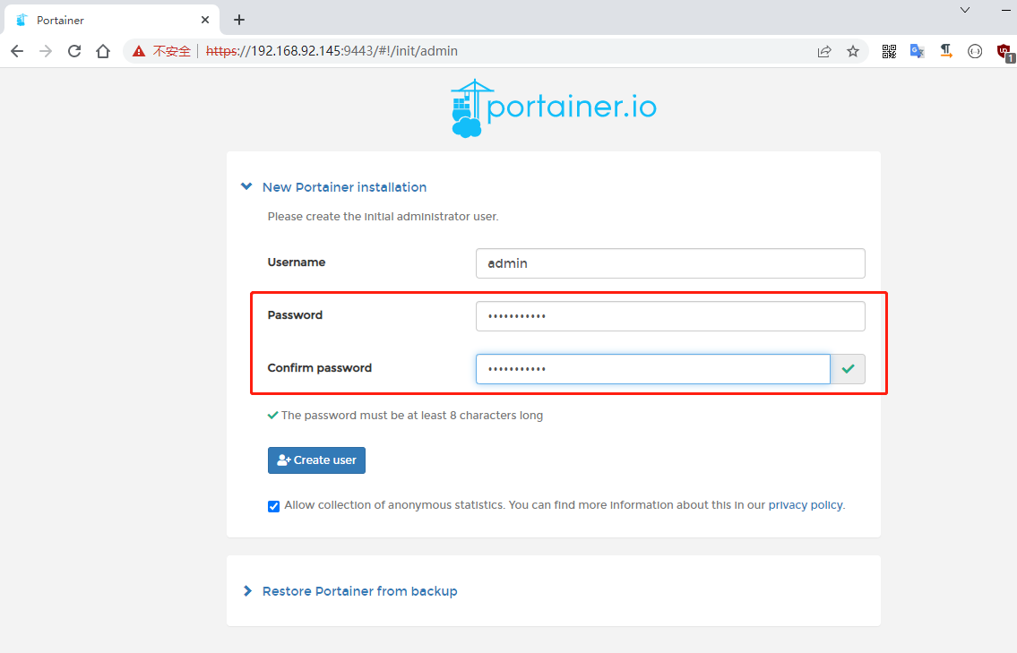Viewport: 1017px width, 653px height.
Task: Collapse New Portainer installation section
Action: [334, 186]
